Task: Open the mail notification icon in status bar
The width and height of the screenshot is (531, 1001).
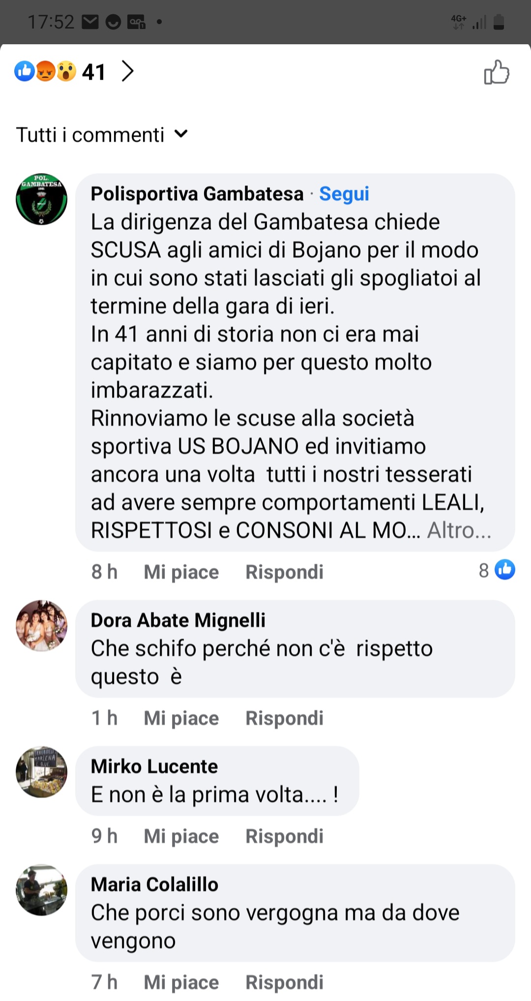Action: tap(90, 22)
